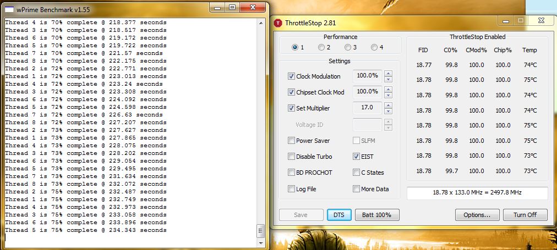Click the Clock Modulation 100.0% value field
The image size is (557, 250).
point(367,76)
